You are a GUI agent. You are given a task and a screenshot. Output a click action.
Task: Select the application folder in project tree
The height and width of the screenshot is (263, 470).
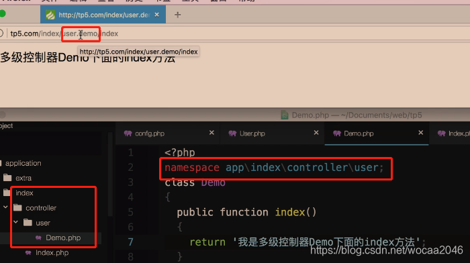pos(23,163)
